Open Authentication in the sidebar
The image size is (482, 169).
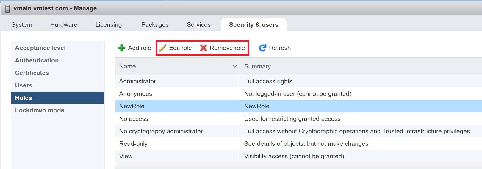(x=37, y=60)
